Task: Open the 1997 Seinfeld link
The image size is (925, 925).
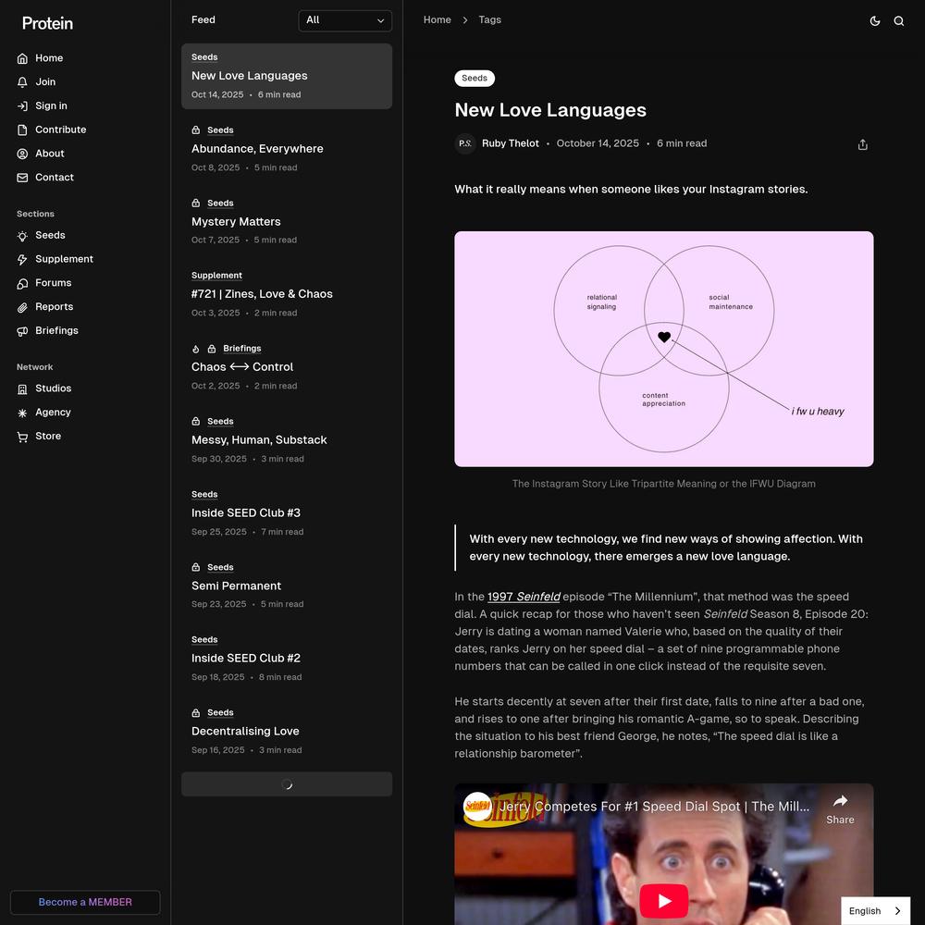Action: click(524, 597)
